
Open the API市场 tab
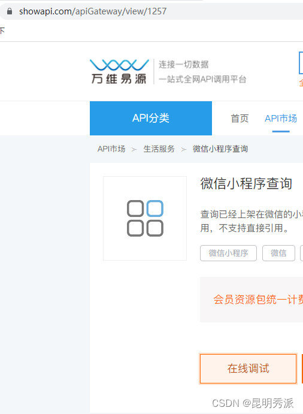[281, 118]
